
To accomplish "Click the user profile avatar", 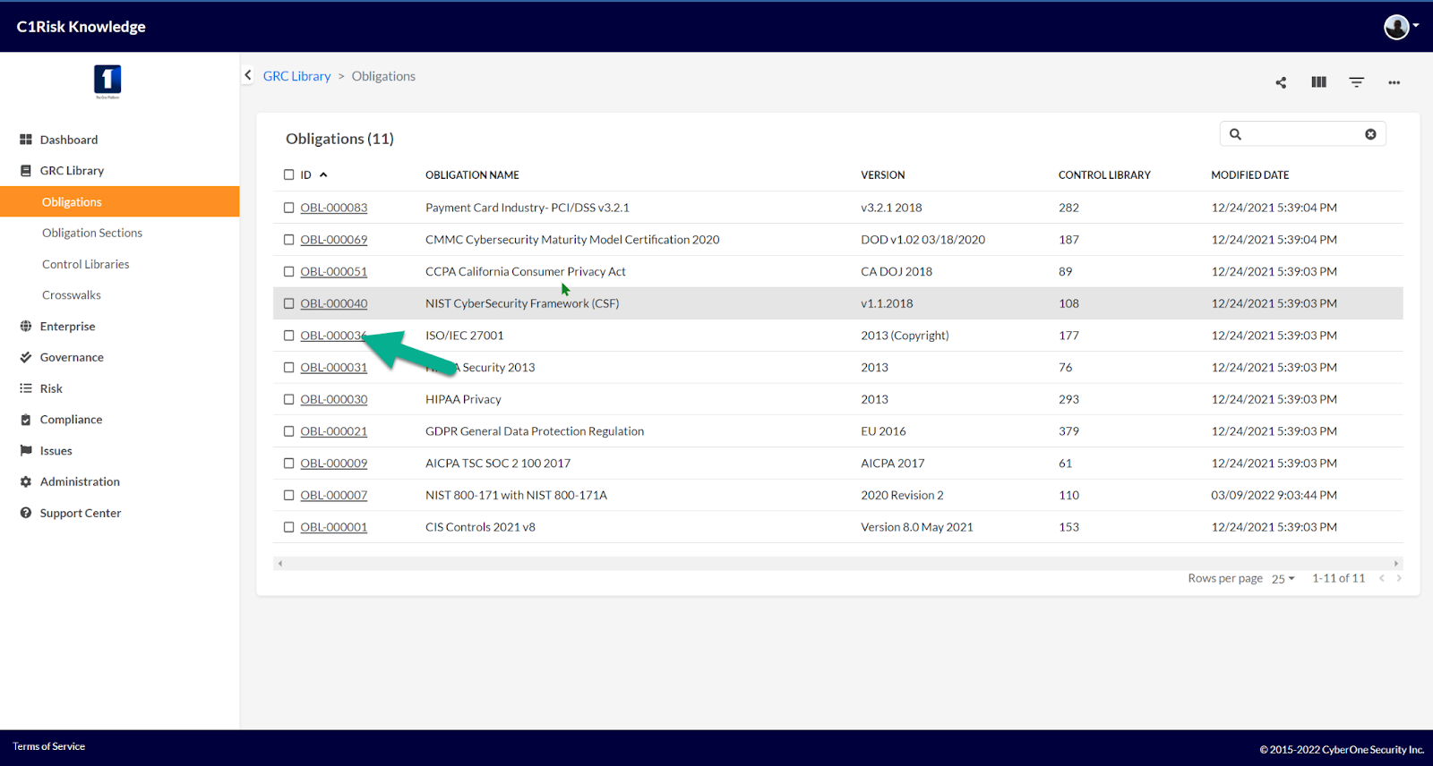I will [x=1395, y=27].
